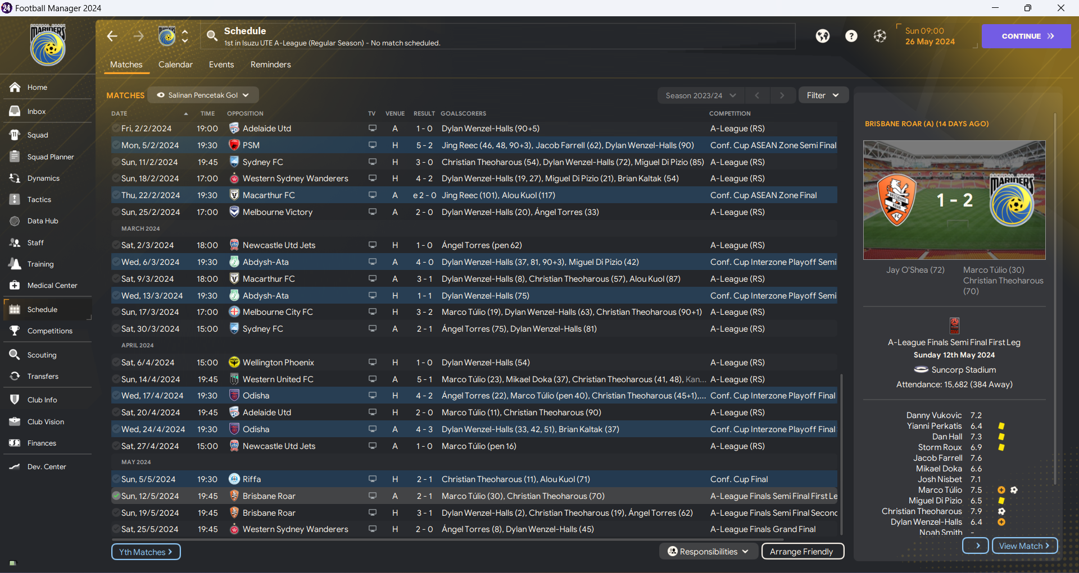The image size is (1079, 573).
Task: Switch to the Matches tab
Action: pyautogui.click(x=126, y=65)
